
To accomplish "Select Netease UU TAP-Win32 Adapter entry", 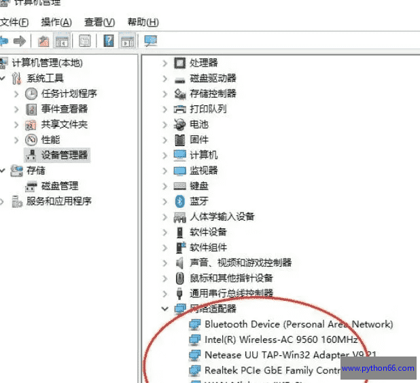I will 290,355.
